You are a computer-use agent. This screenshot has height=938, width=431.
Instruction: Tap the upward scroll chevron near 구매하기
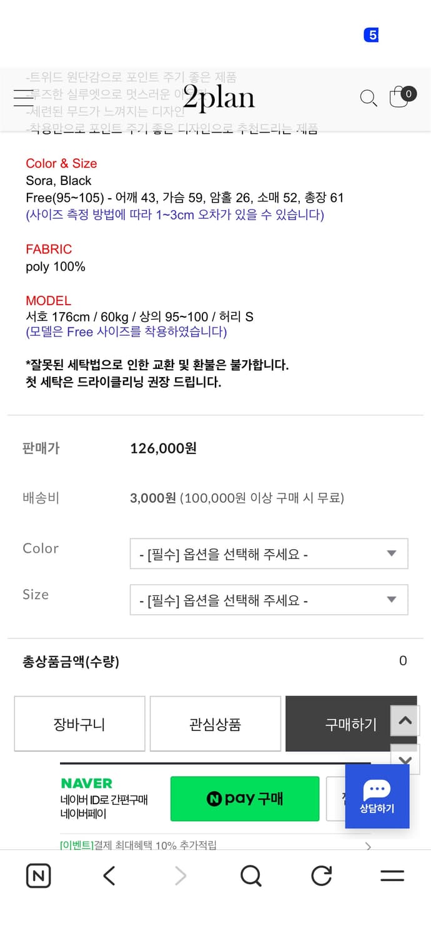(x=404, y=720)
